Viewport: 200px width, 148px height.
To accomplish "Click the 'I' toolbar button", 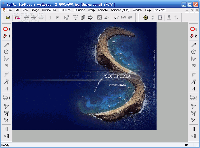I will tap(50, 17).
